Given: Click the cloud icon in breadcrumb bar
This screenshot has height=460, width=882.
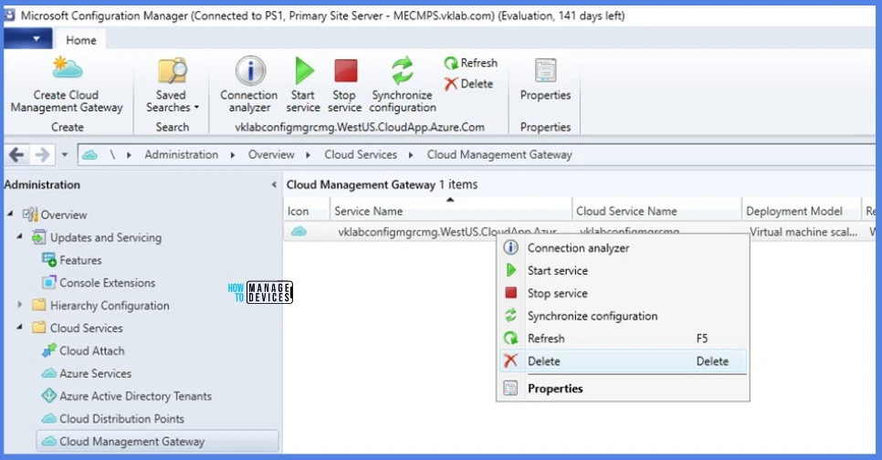Looking at the screenshot, I should [90, 154].
